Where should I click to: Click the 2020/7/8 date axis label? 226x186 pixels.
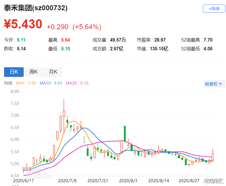pos(67,181)
